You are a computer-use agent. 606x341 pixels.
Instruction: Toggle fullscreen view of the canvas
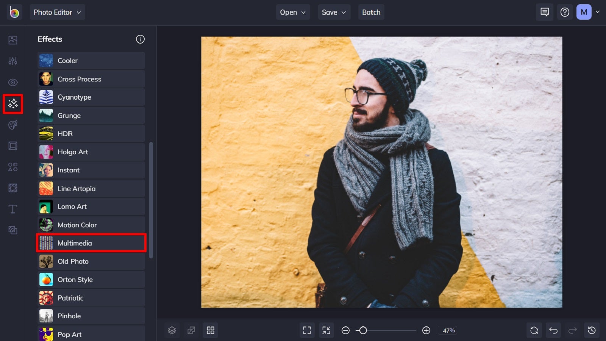click(x=307, y=330)
